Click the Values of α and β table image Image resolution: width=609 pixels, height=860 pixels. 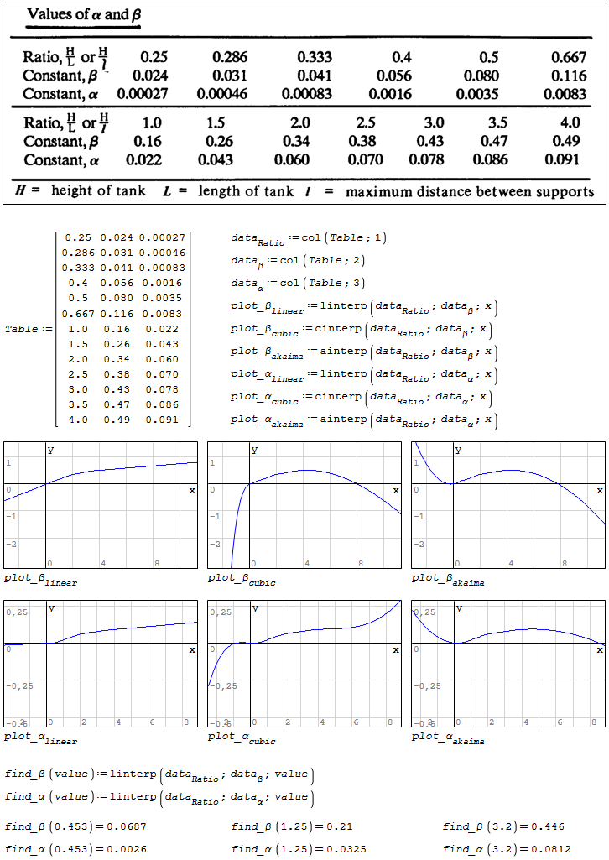304,104
